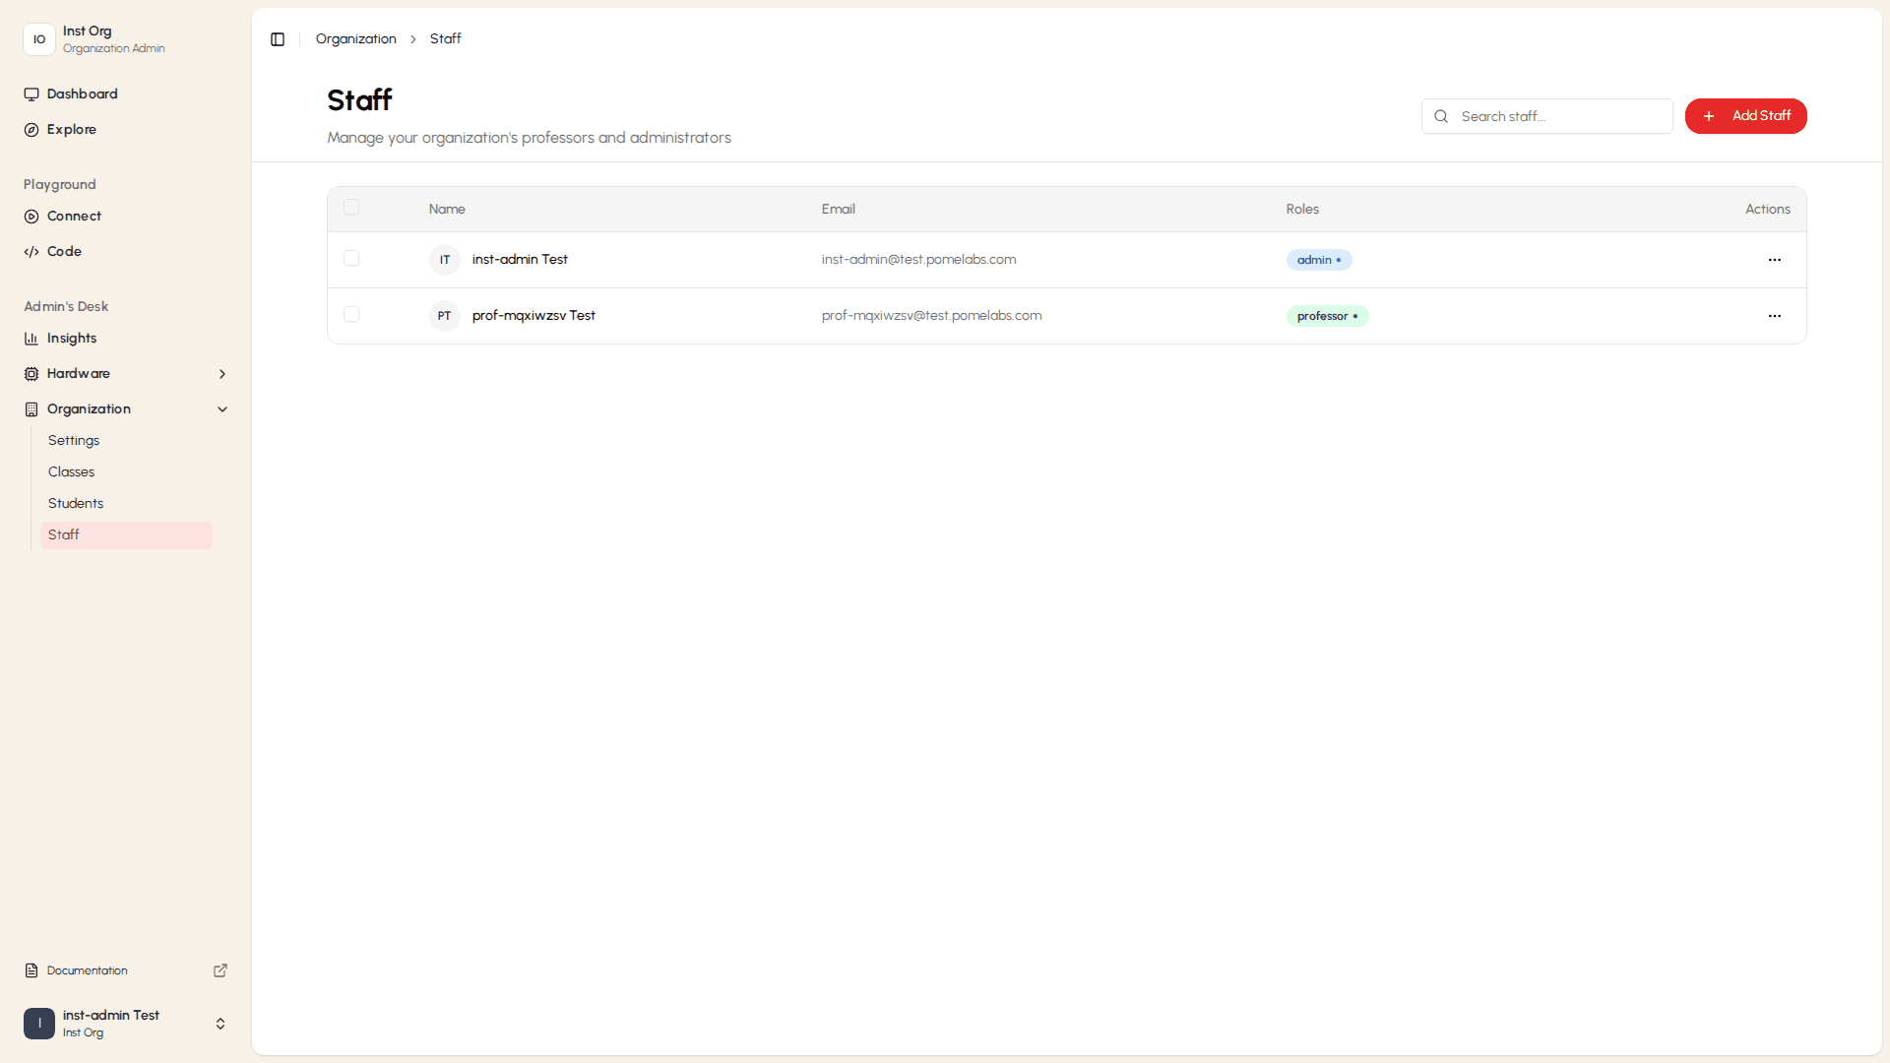Screen dimensions: 1890x1063
Task: Click the Roles column header
Action: coord(1302,210)
